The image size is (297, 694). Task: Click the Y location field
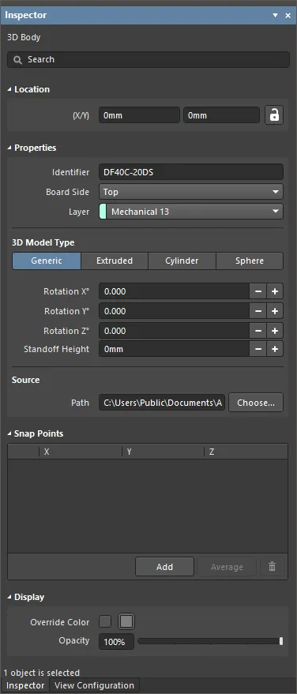point(222,115)
